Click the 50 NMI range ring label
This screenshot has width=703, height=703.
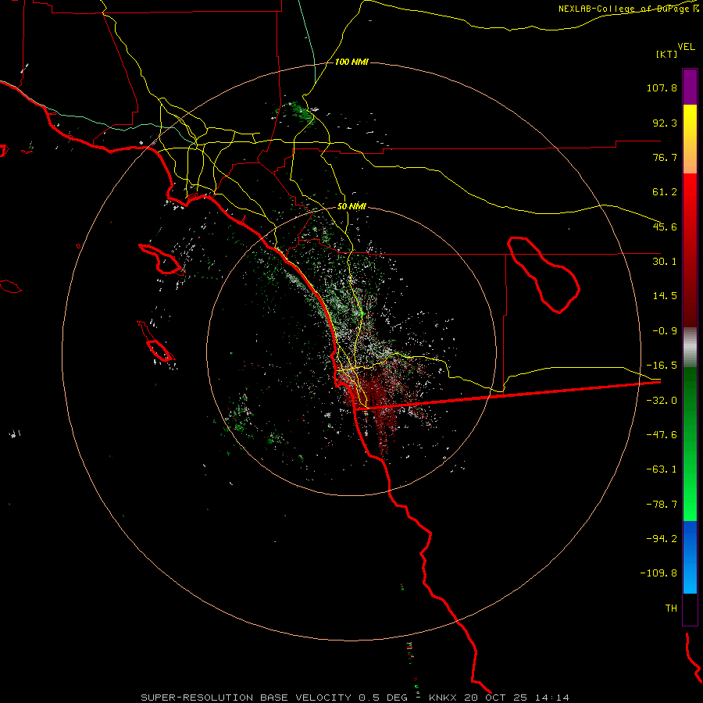coord(351,207)
